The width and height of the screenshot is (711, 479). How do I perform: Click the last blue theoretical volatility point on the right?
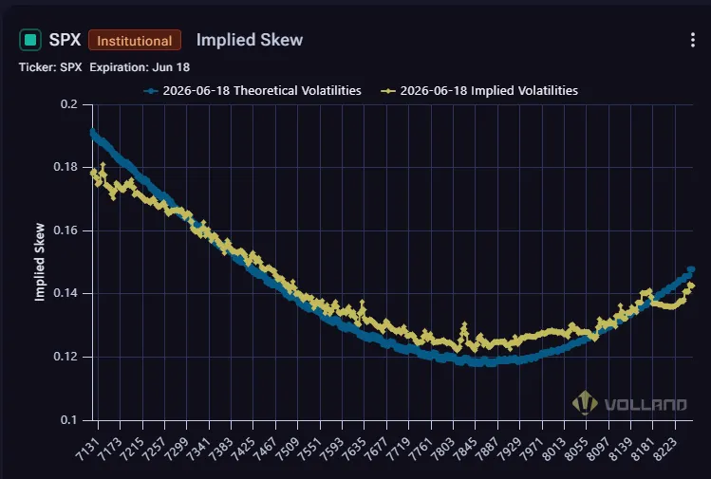click(691, 269)
